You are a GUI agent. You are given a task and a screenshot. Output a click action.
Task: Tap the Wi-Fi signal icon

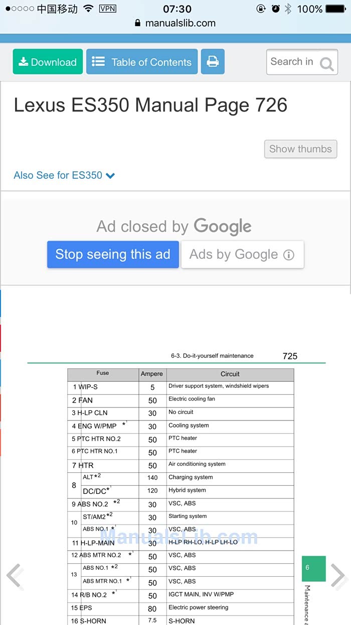click(88, 9)
